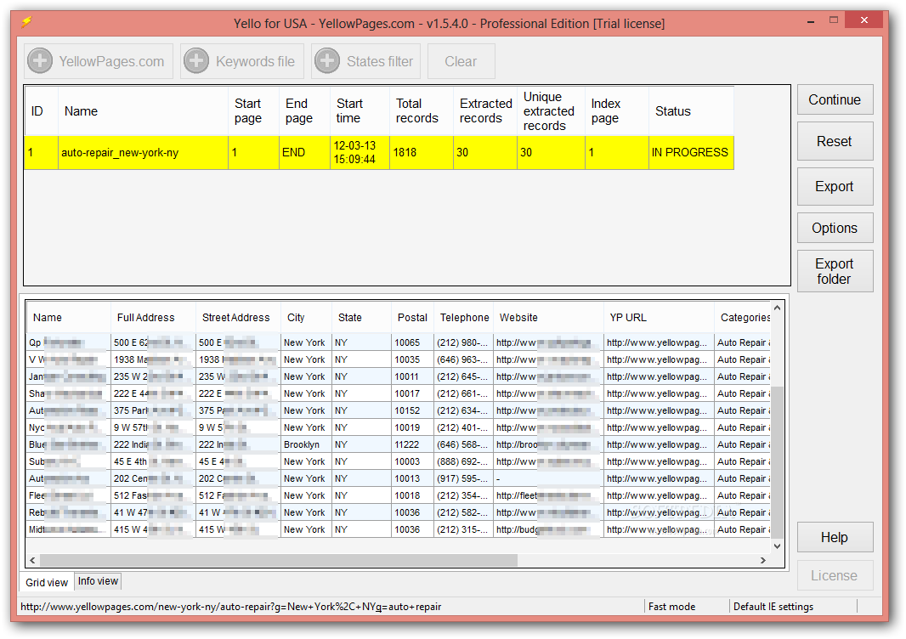Screen dimensions: 906x639
Task: Click telephone cell (212) 980-...
Action: tap(463, 342)
